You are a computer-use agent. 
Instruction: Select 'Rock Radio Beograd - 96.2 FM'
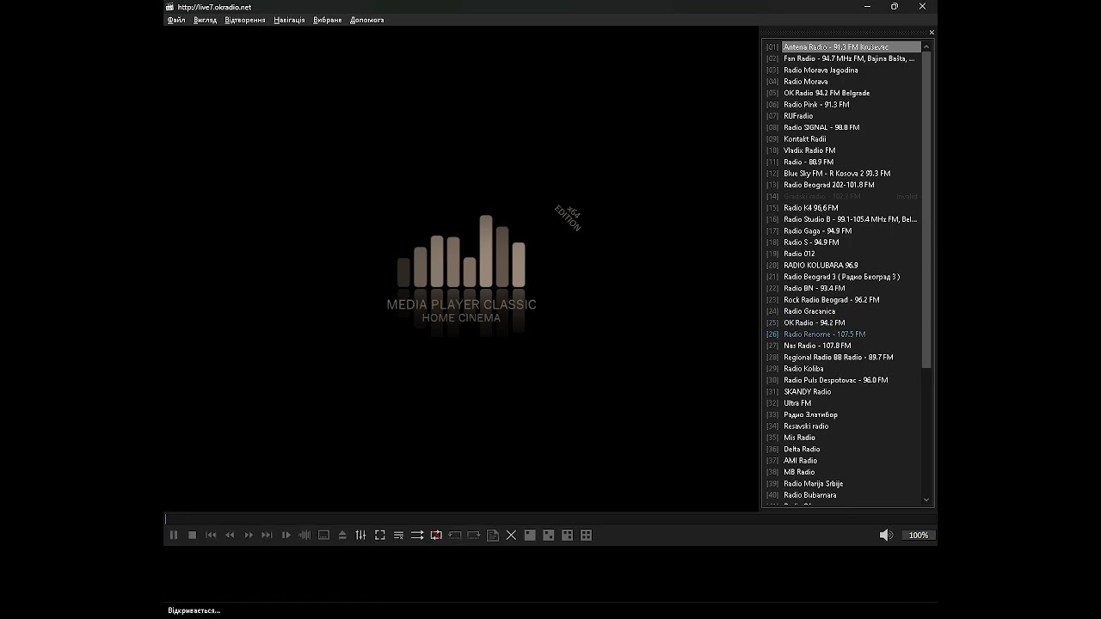click(842, 299)
